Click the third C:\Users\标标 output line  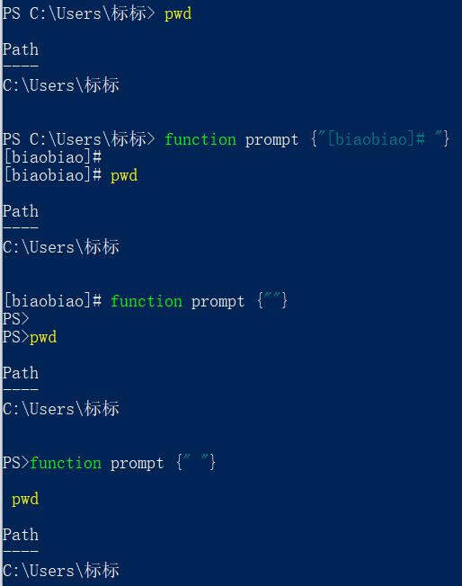[x=61, y=409]
